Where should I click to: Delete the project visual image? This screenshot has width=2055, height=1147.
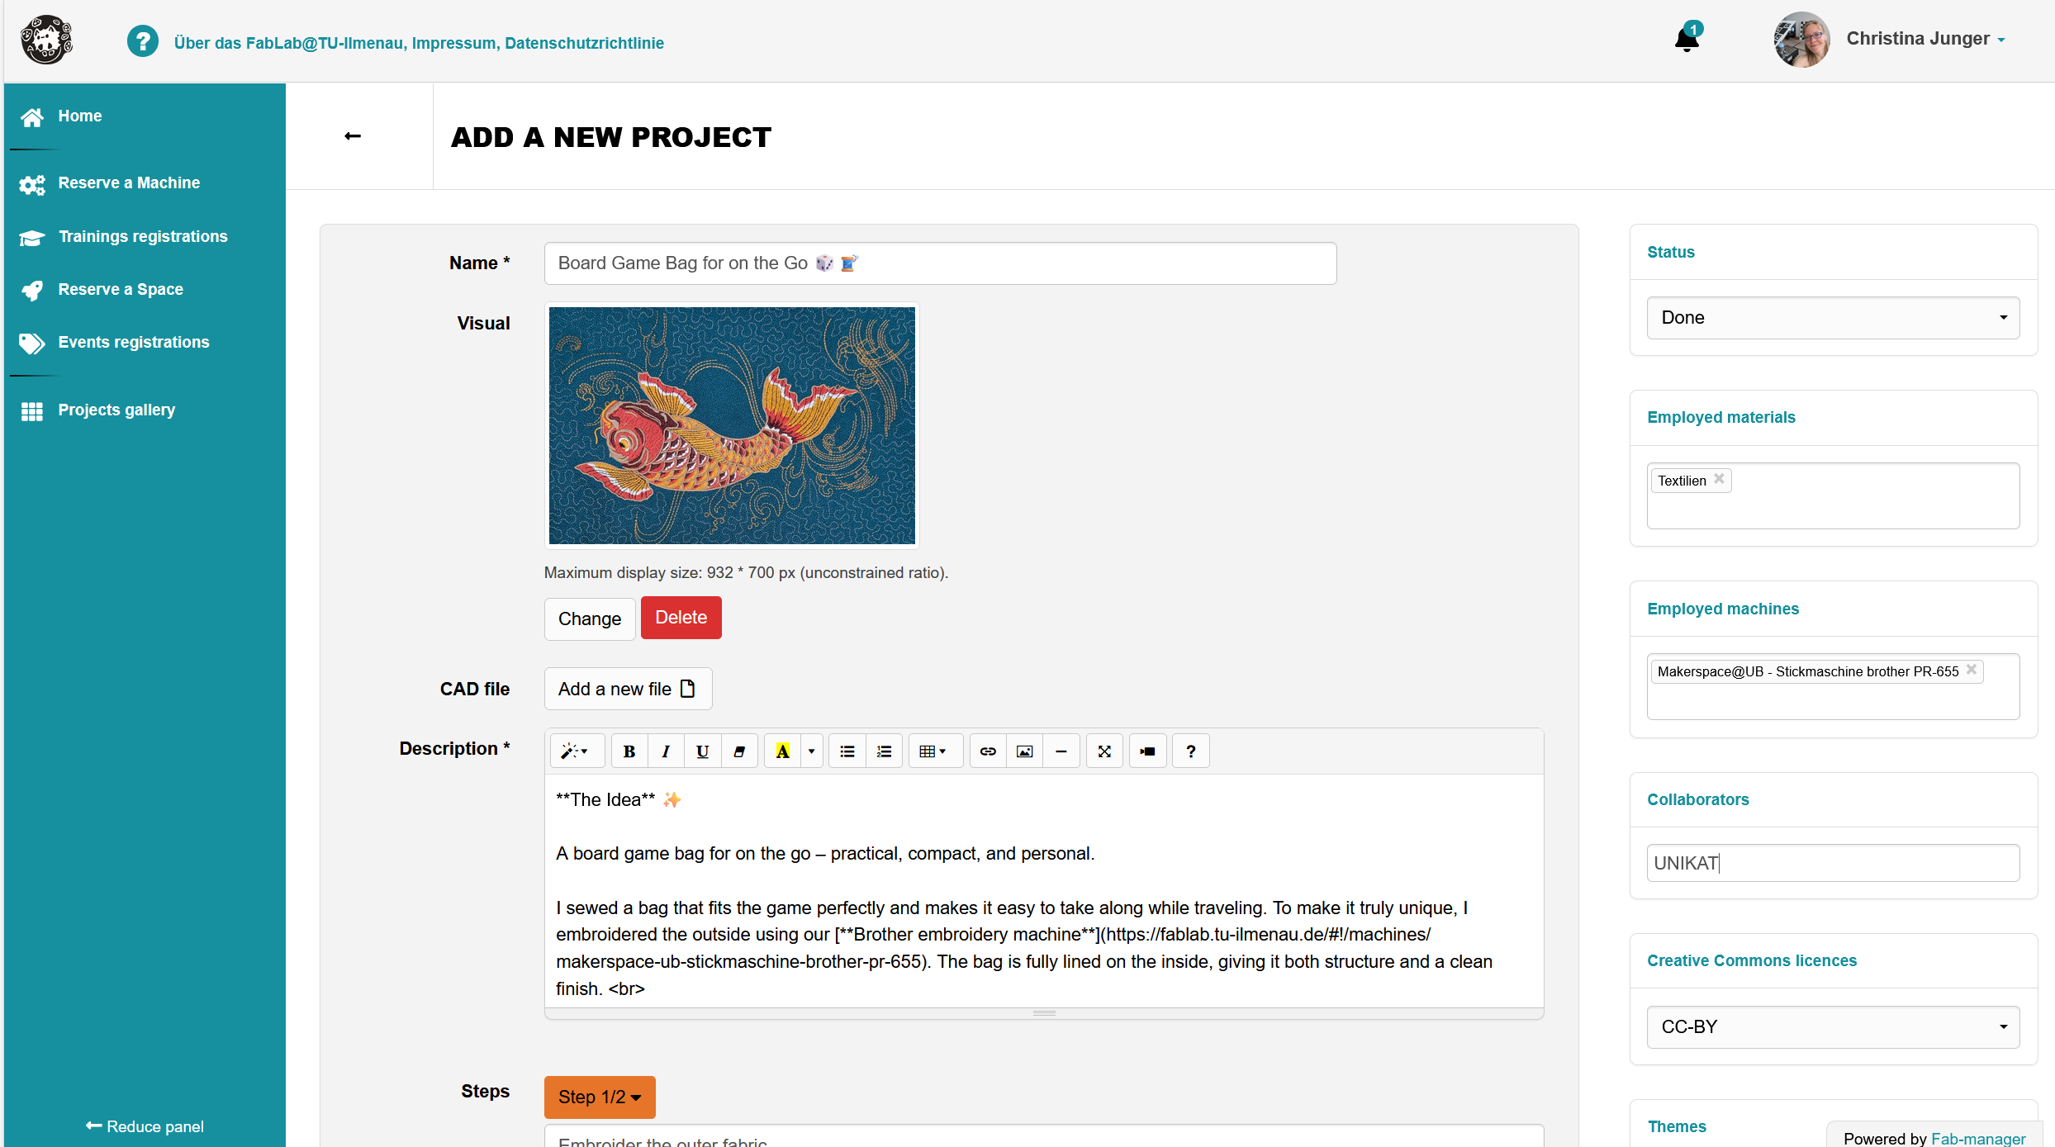pos(681,618)
